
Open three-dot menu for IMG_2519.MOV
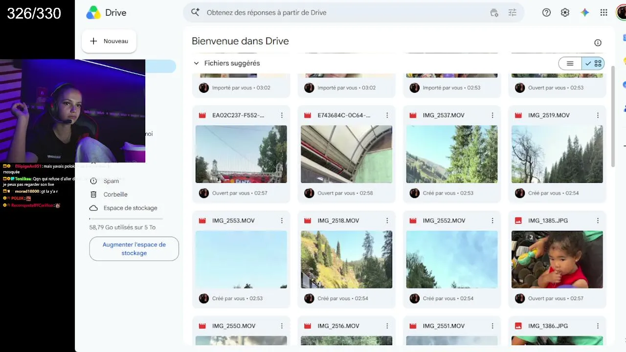[598, 115]
